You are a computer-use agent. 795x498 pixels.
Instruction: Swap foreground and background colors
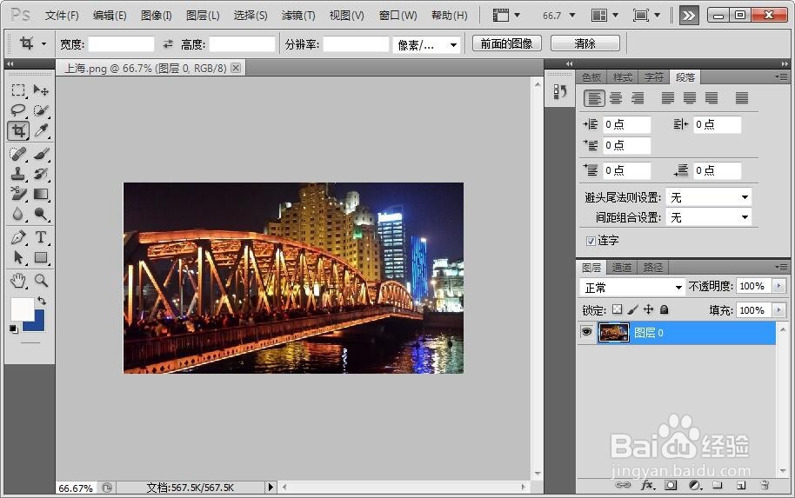pyautogui.click(x=42, y=301)
